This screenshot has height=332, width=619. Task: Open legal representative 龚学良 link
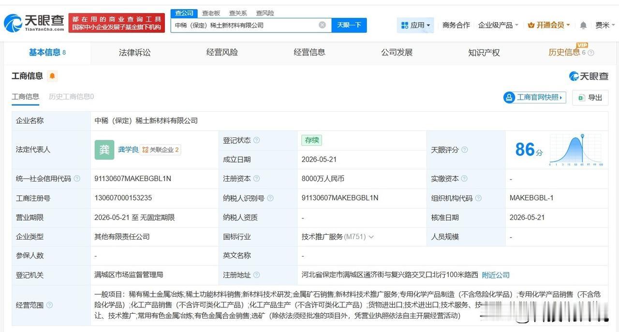coord(128,150)
